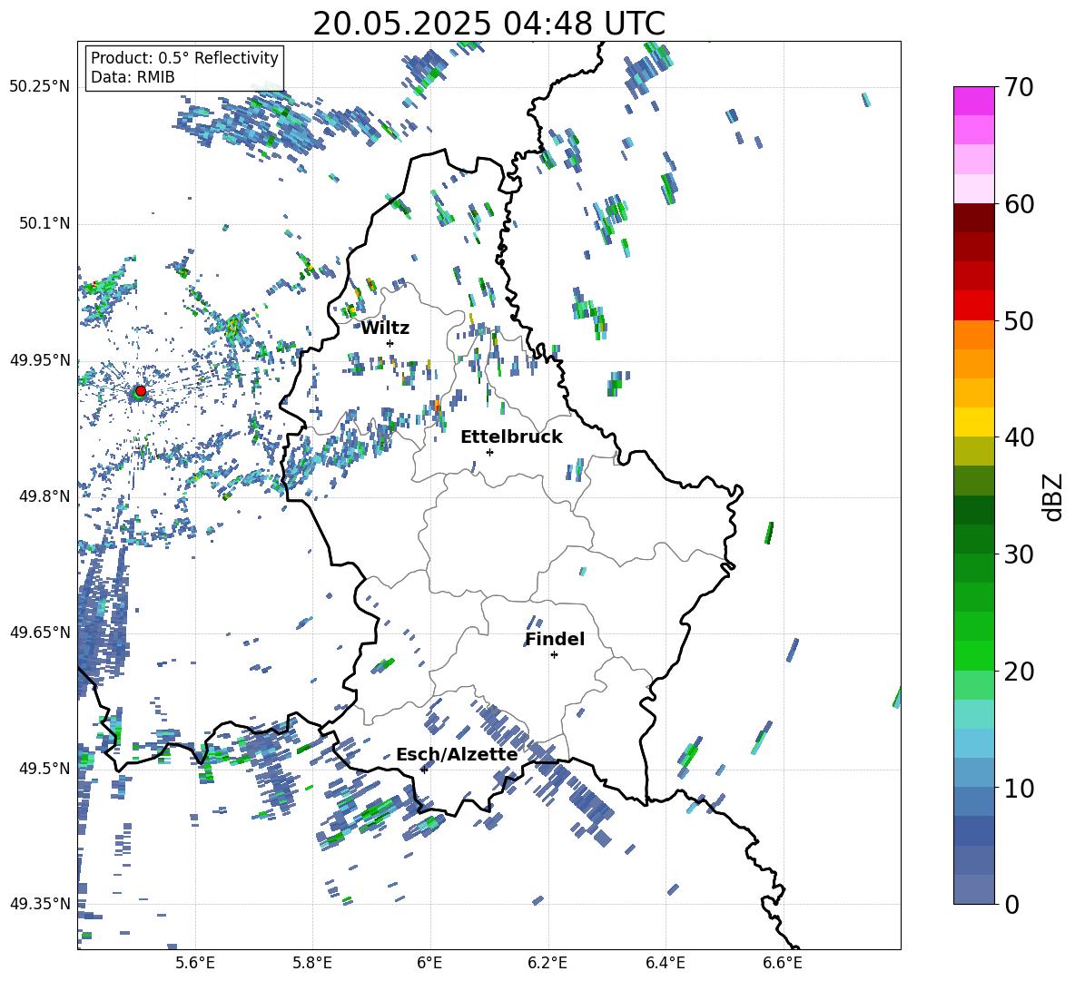Click the 70 tick label on colorbar

[1019, 88]
